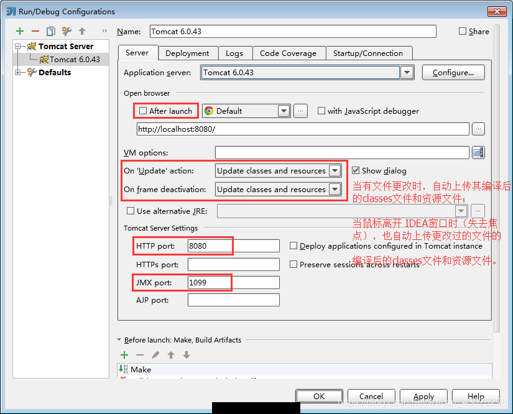
Task: Browse for alternative JRE ellipsis button
Action: tap(478, 211)
